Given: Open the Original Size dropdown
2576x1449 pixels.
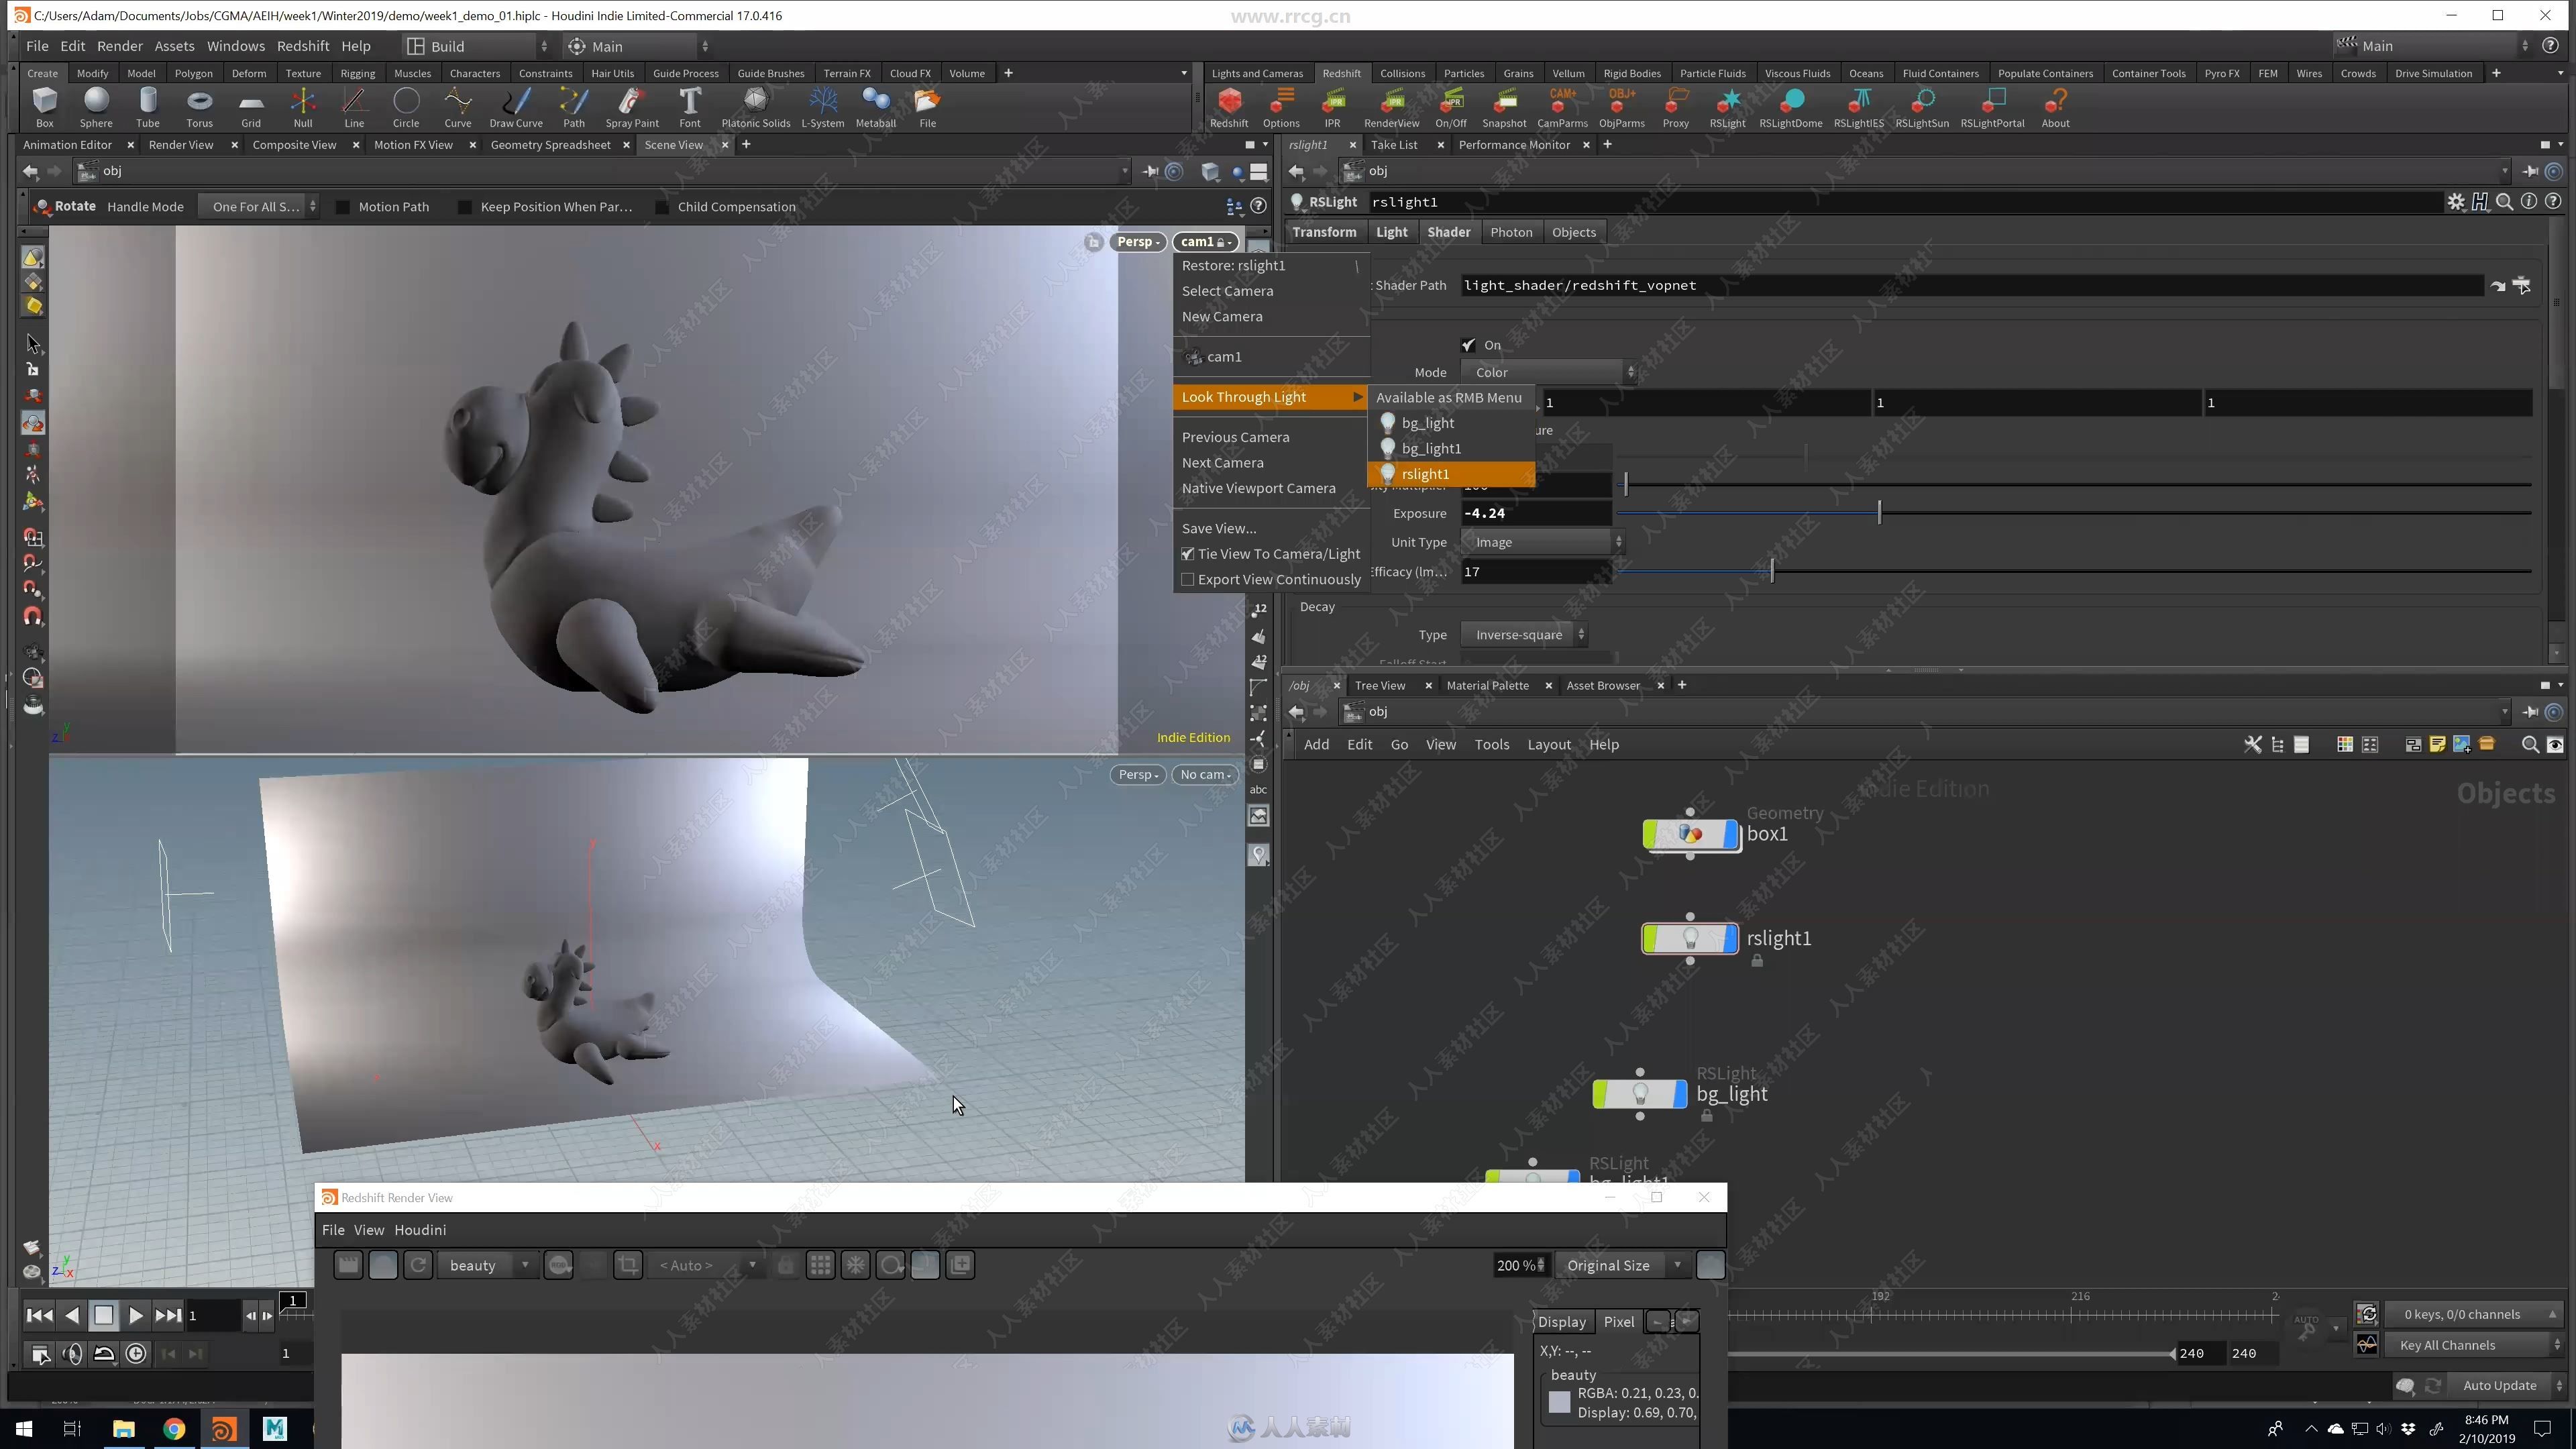Looking at the screenshot, I should pos(1624,1265).
